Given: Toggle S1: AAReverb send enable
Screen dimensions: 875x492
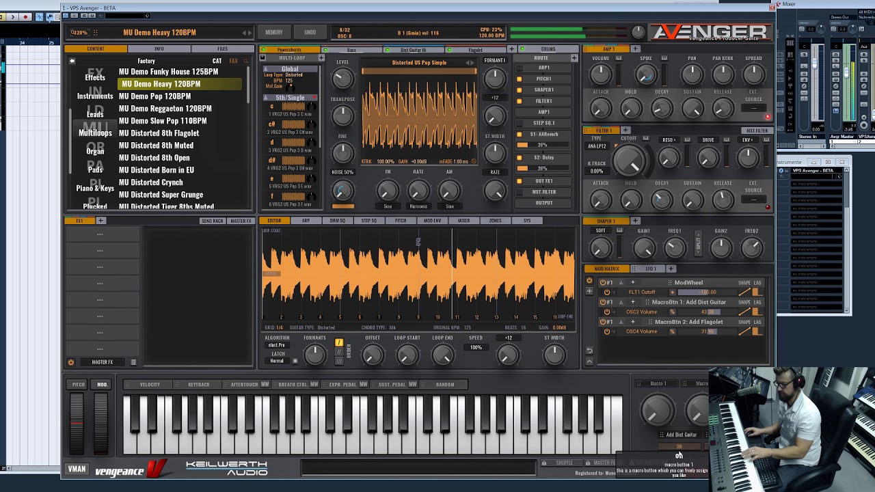Looking at the screenshot, I should coord(520,135).
